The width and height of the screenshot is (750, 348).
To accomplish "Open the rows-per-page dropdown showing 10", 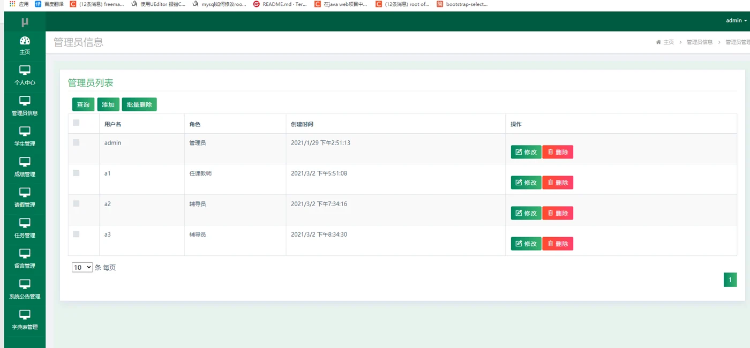I will (82, 267).
